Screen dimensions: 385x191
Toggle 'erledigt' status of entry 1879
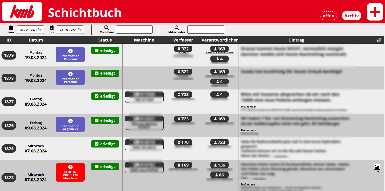point(105,50)
